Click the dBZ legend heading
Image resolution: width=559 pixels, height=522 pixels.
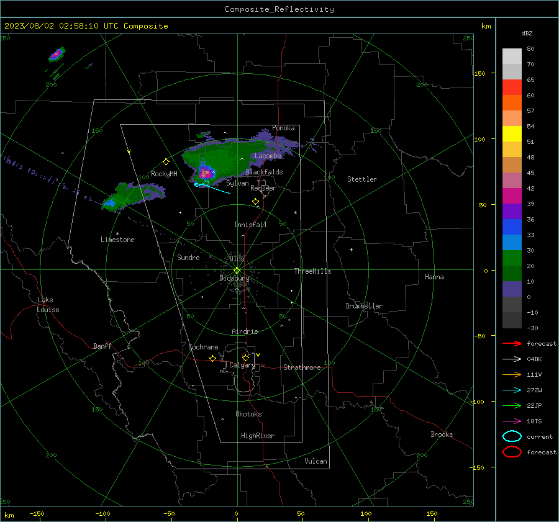point(527,34)
